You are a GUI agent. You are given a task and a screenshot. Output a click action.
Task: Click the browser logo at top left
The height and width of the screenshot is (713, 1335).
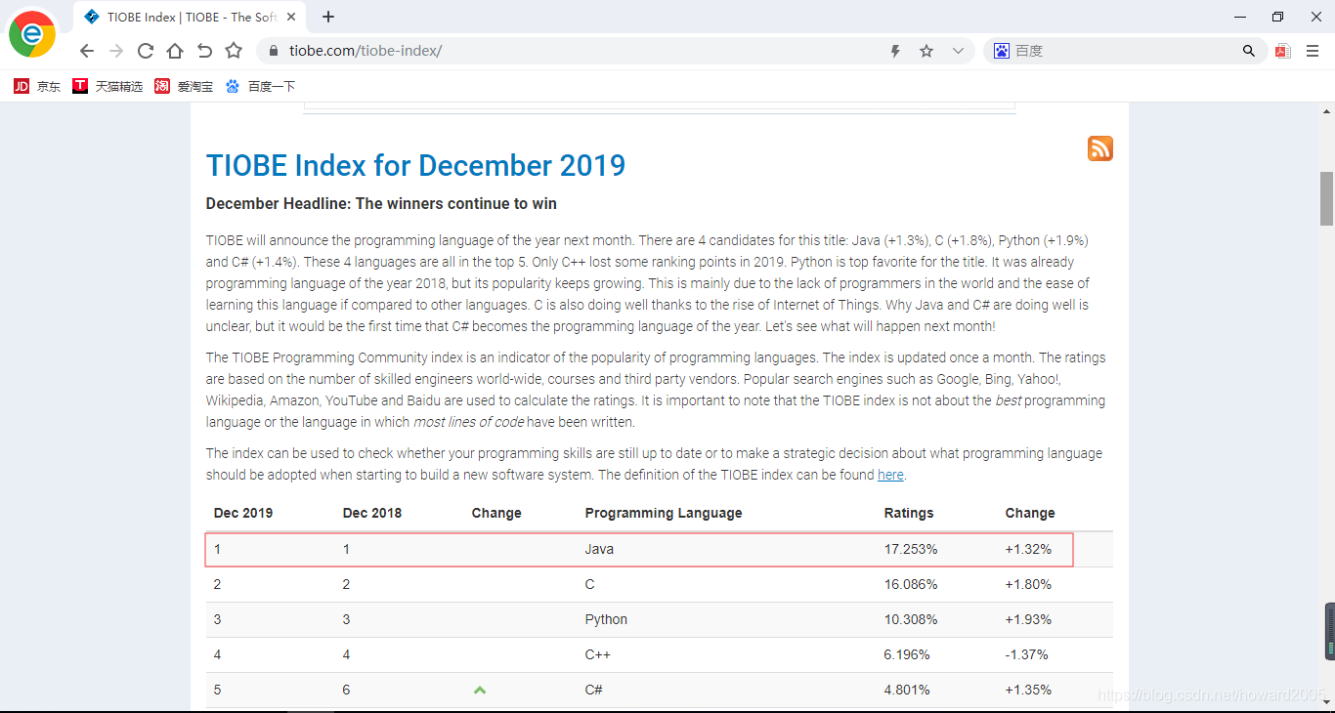pos(32,34)
